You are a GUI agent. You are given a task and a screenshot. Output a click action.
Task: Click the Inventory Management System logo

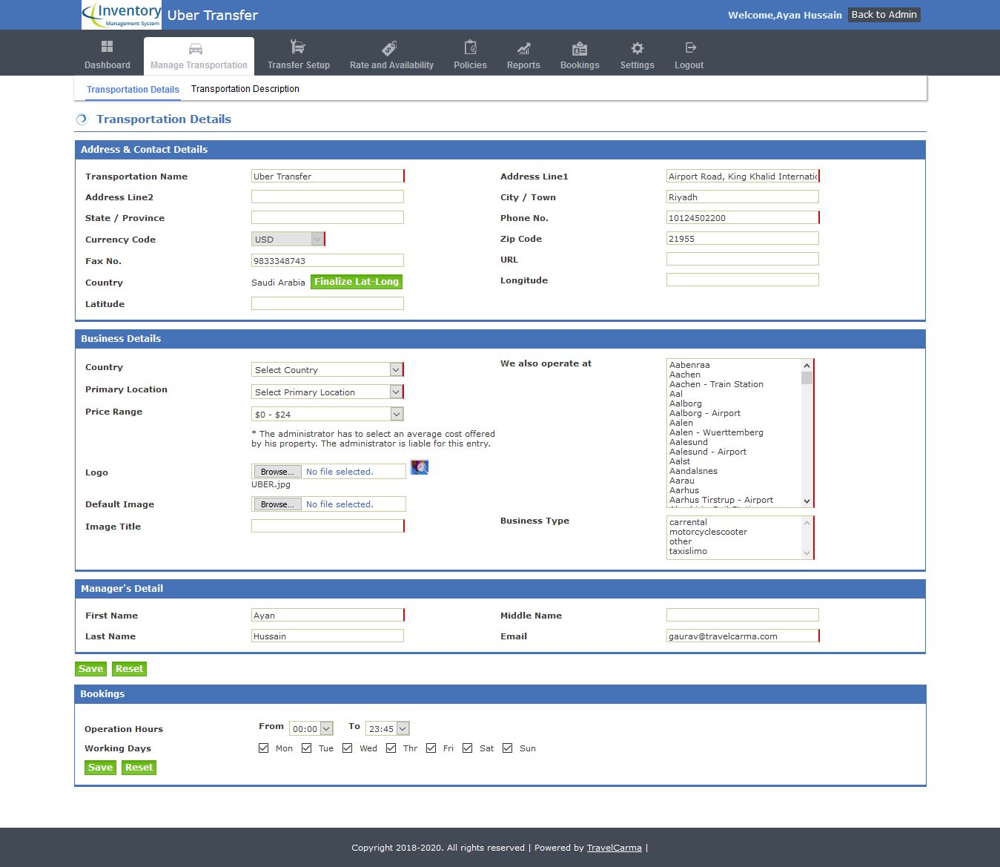(x=122, y=15)
